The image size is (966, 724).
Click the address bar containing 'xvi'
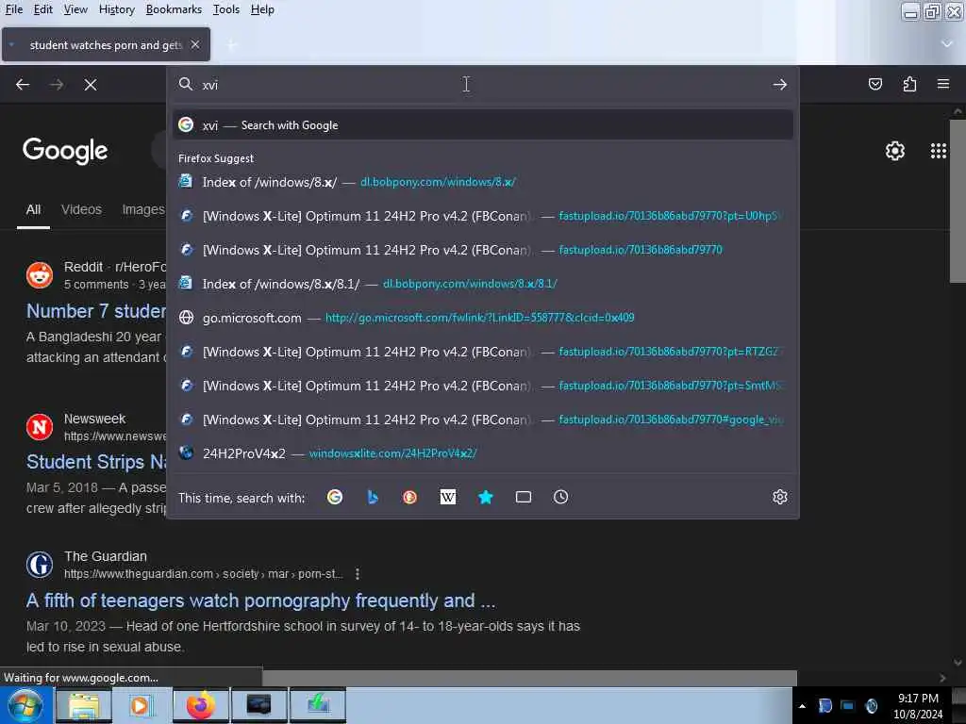(482, 84)
